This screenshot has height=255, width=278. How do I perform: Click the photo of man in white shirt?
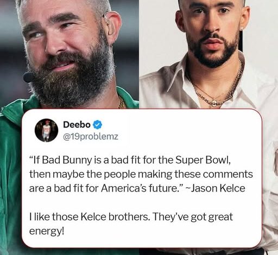click(x=208, y=54)
